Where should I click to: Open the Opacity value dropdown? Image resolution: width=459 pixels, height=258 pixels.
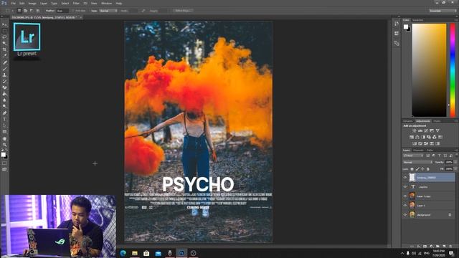pyautogui.click(x=455, y=162)
